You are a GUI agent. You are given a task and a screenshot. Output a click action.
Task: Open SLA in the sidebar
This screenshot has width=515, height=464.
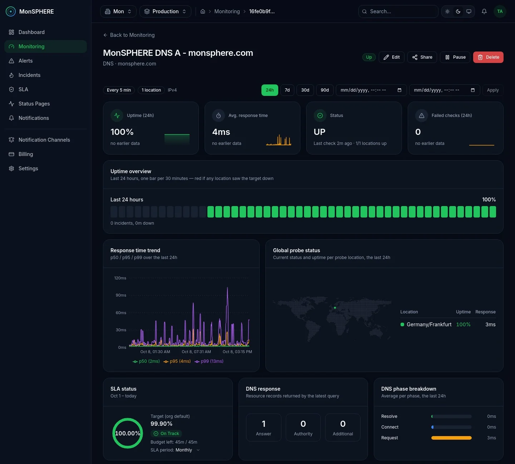pyautogui.click(x=45, y=89)
